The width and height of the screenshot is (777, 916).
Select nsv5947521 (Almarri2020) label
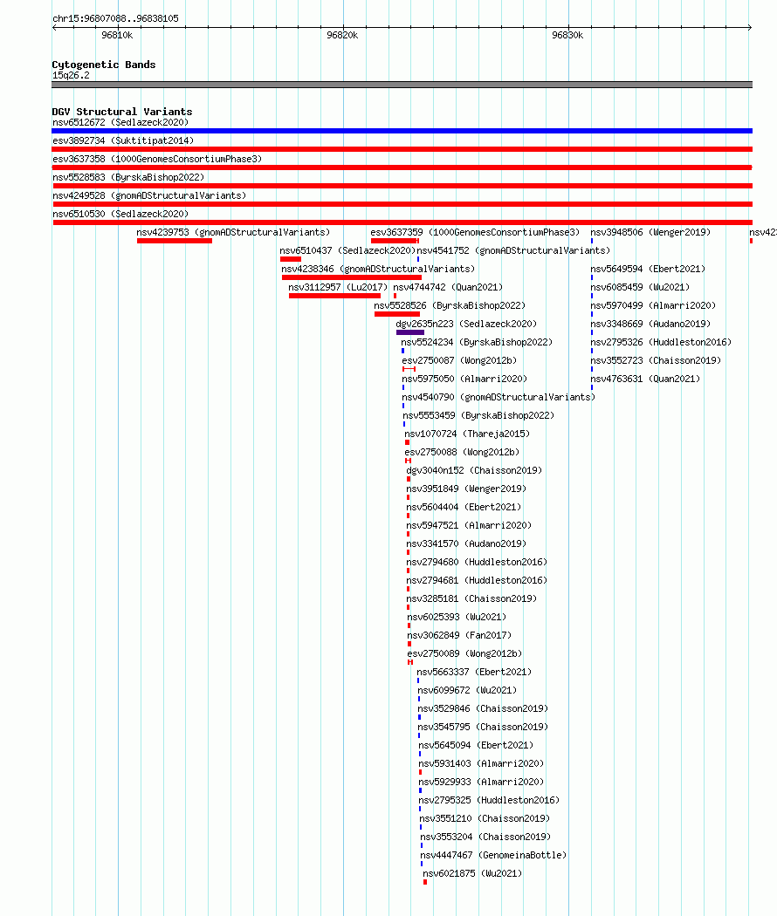click(469, 526)
